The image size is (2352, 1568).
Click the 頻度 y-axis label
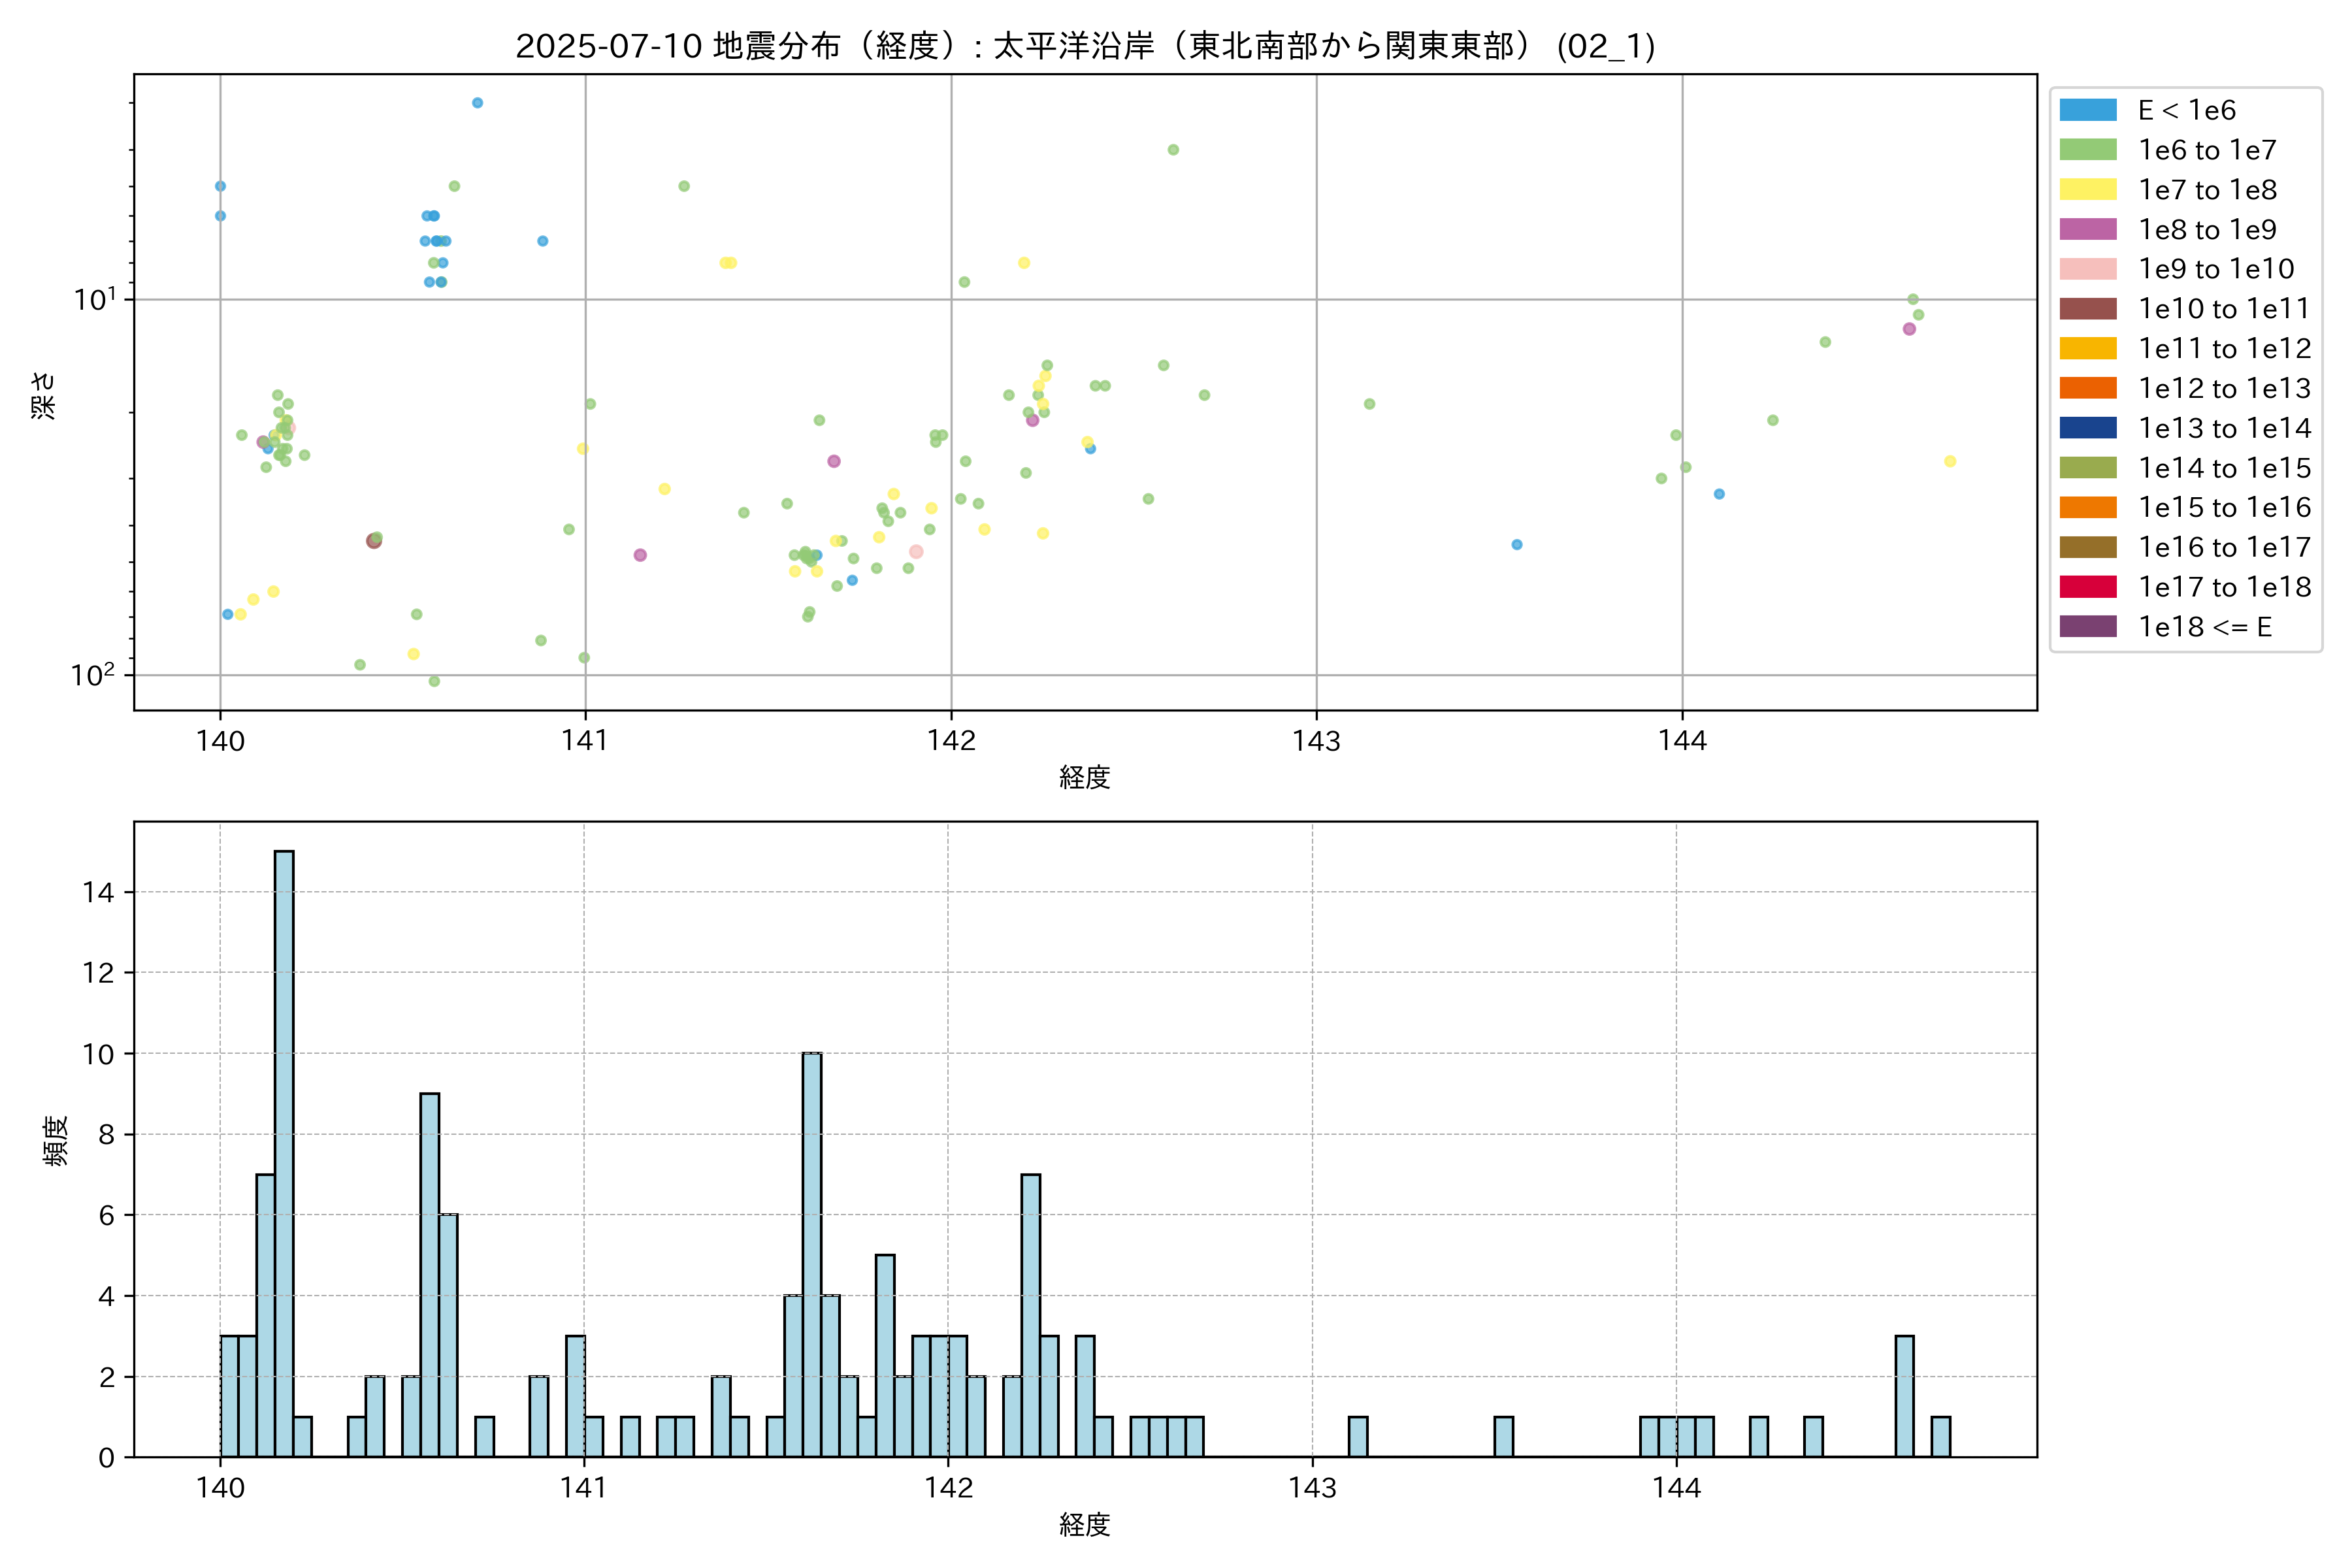(56, 1140)
